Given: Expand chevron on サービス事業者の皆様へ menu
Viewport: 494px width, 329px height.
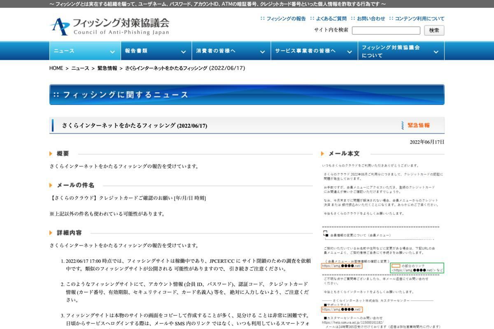Looking at the screenshot, I should 350,52.
